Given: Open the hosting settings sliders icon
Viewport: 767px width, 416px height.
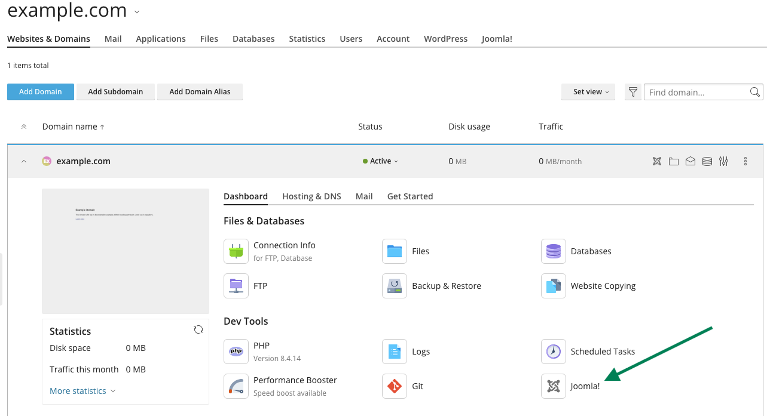Looking at the screenshot, I should [724, 161].
